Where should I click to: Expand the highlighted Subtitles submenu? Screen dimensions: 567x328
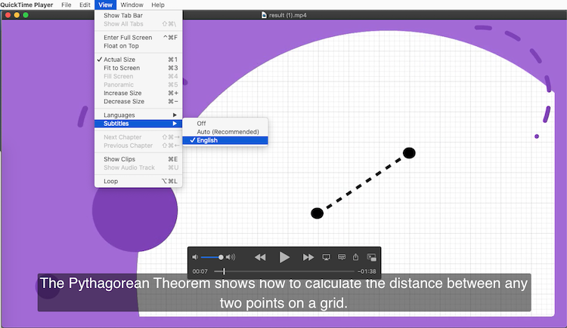point(138,124)
